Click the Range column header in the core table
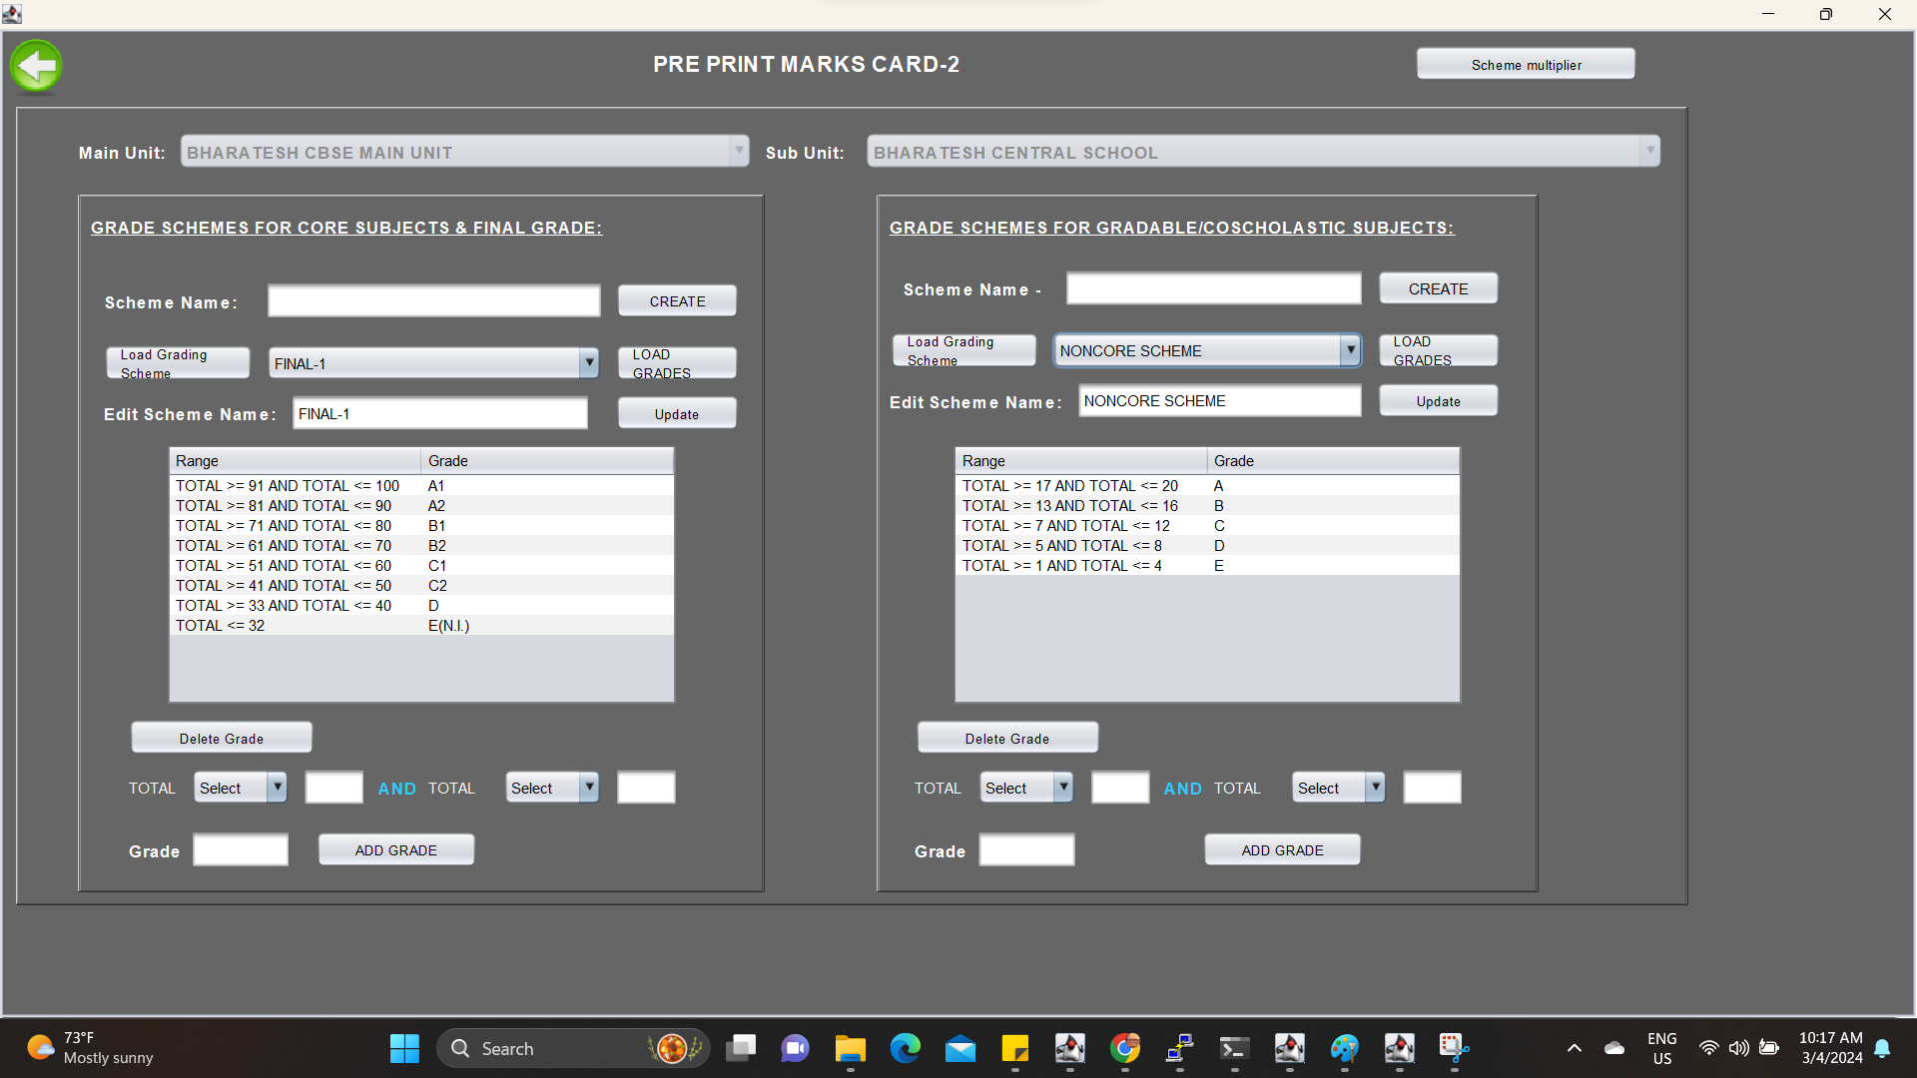 295,461
